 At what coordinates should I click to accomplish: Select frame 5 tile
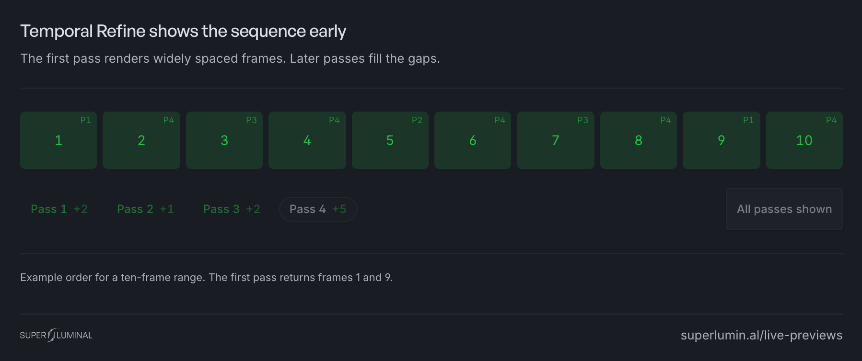click(x=390, y=140)
